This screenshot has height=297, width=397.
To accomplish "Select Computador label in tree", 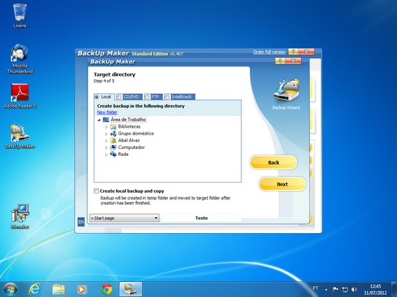I will 131,148.
